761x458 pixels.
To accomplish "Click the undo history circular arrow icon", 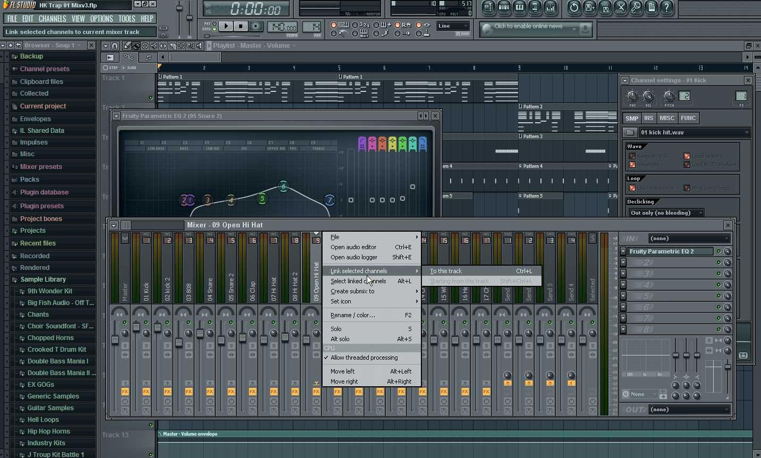I will [574, 7].
